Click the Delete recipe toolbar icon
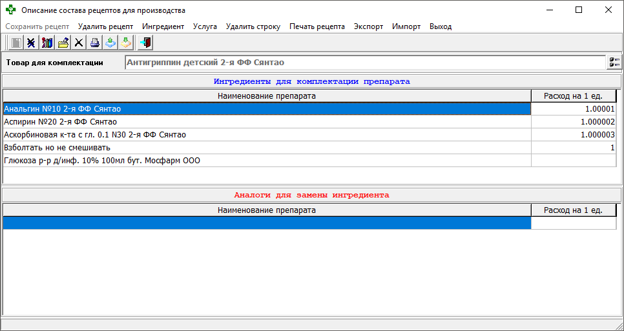The width and height of the screenshot is (624, 331). click(x=31, y=42)
